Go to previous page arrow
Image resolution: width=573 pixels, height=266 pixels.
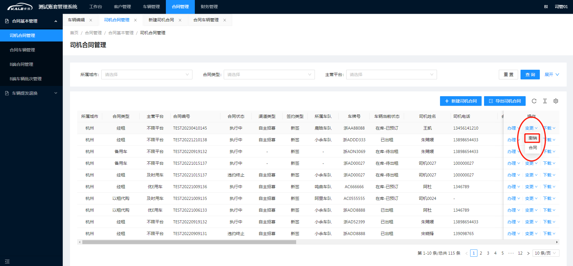(x=466, y=253)
